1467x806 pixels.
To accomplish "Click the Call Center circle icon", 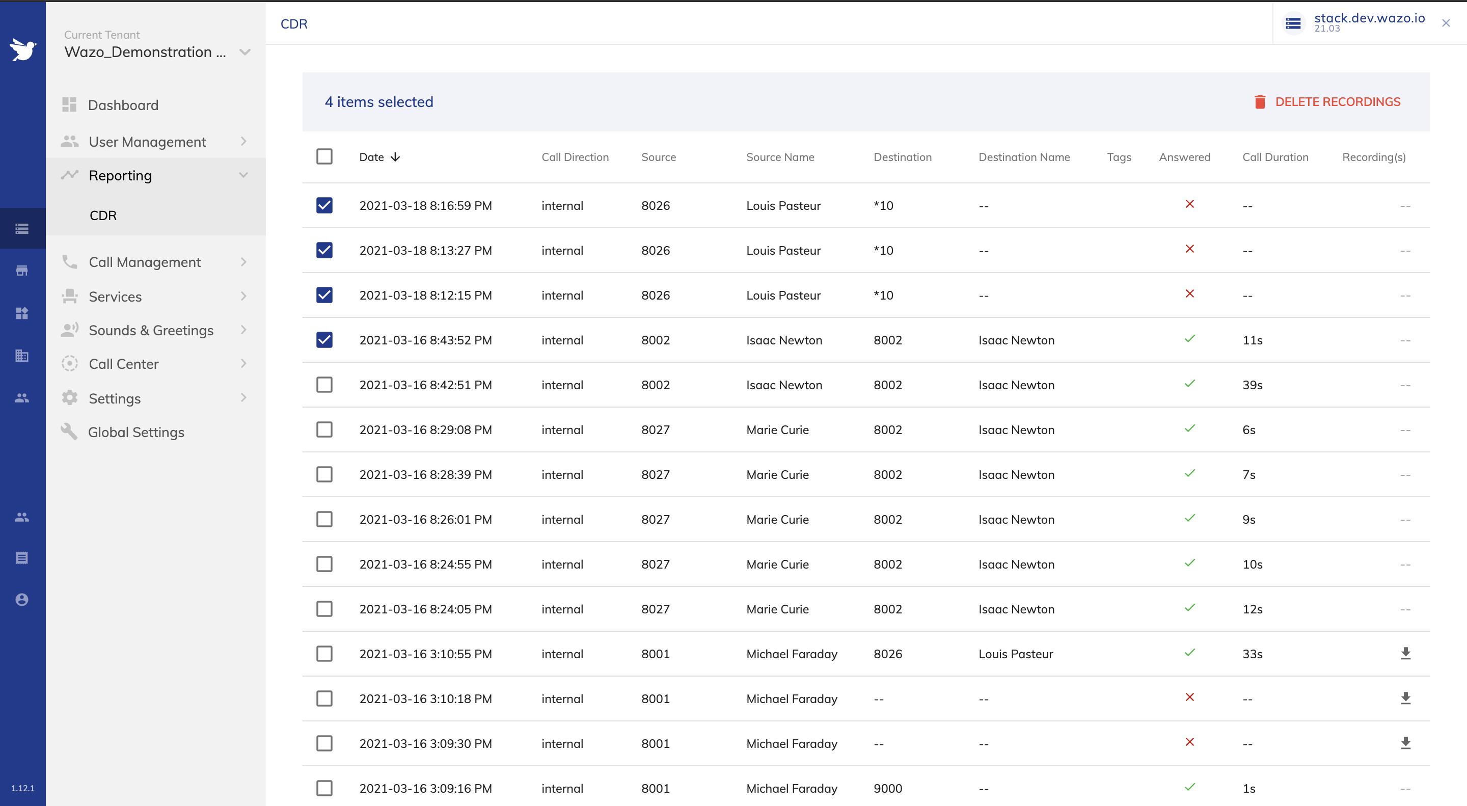I will coord(69,363).
